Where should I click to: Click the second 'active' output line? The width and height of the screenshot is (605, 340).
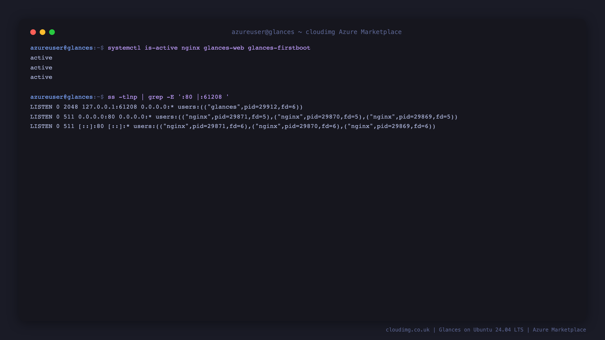coord(41,68)
